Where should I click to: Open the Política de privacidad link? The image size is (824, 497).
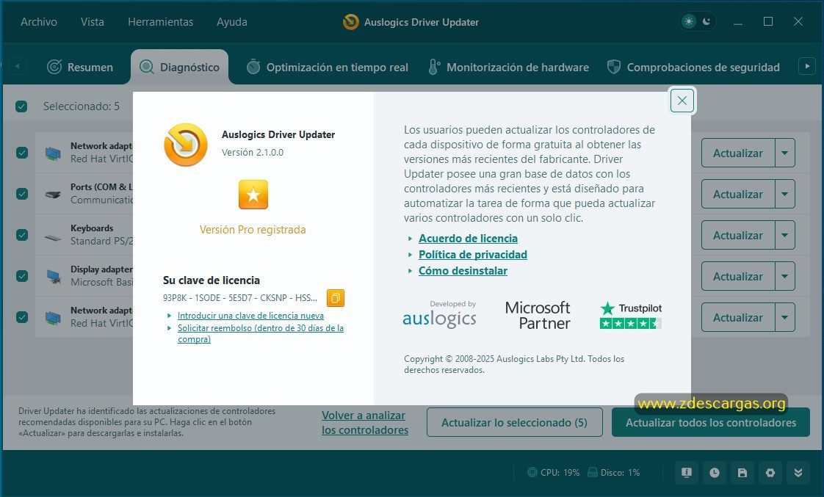click(x=472, y=255)
